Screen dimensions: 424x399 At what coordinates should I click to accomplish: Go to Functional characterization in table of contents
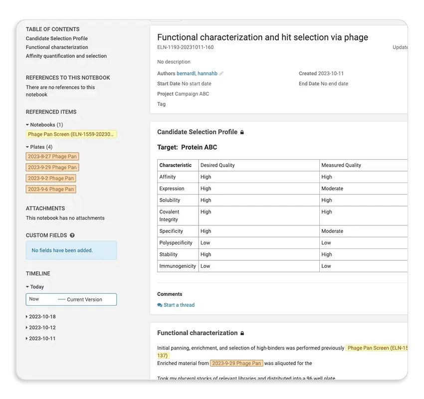pos(57,47)
